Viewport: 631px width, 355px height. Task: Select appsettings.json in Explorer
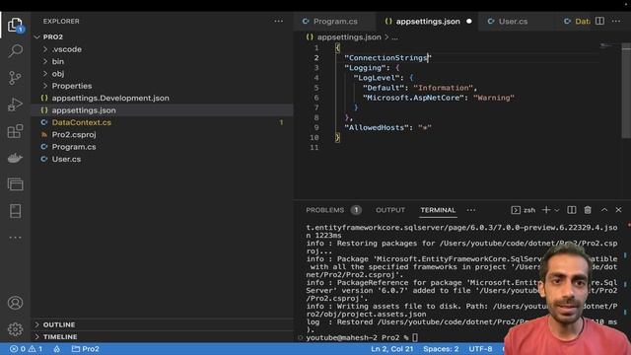coord(83,110)
